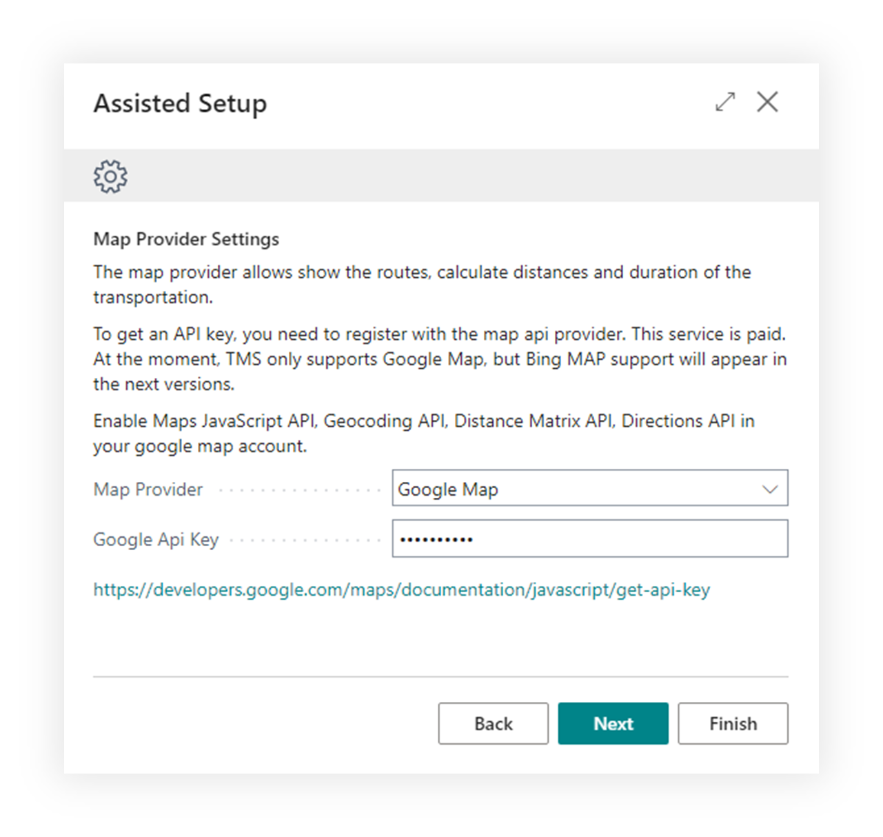The height and width of the screenshot is (837, 883).
Task: Click the Assisted Setup title
Action: [180, 103]
